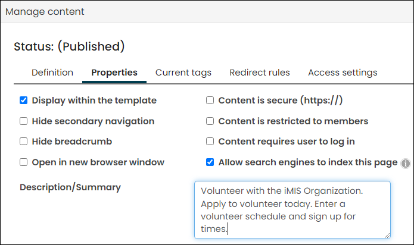Go to the Redirect rules tab
Viewport: 414px width, 245px height.
[x=260, y=73]
